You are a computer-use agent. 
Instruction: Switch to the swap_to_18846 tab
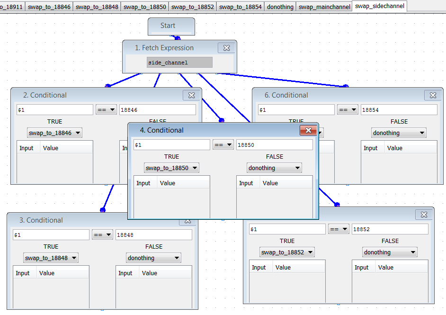click(49, 7)
